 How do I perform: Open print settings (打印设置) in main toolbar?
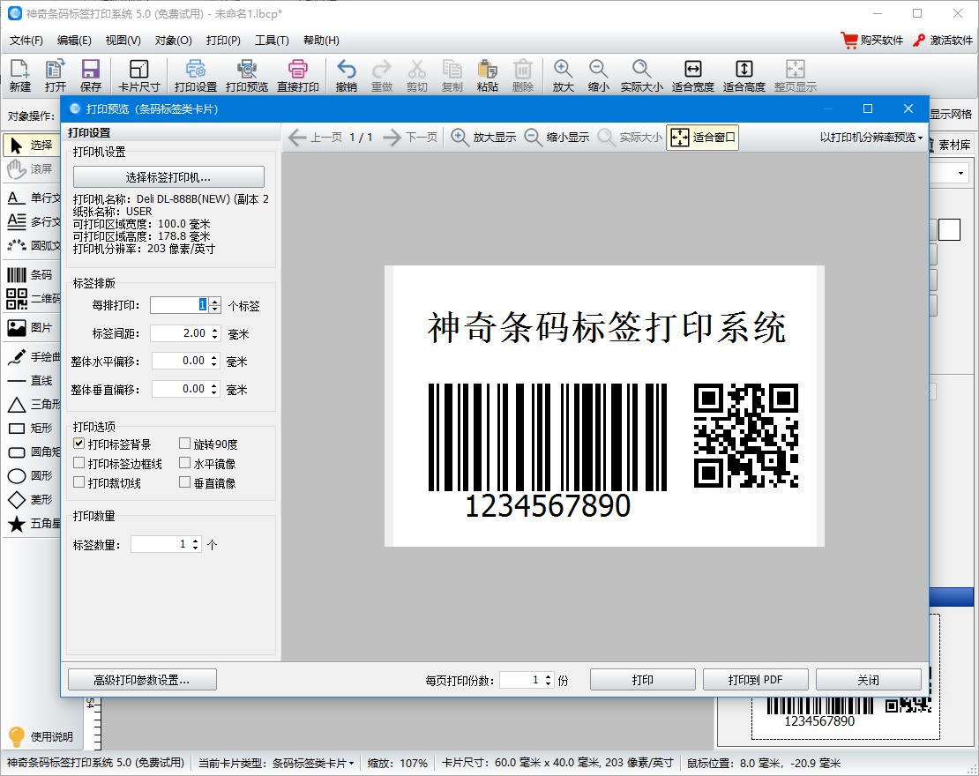(x=196, y=76)
